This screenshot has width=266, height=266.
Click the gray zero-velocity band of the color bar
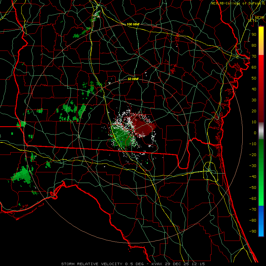pos(261,131)
